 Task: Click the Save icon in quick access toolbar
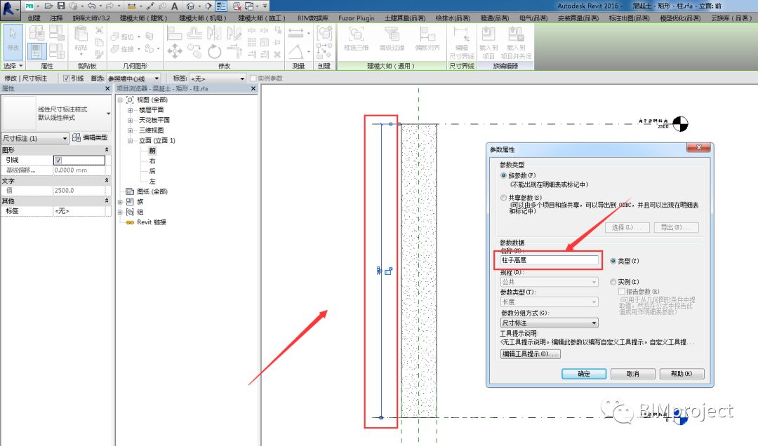(61, 6)
